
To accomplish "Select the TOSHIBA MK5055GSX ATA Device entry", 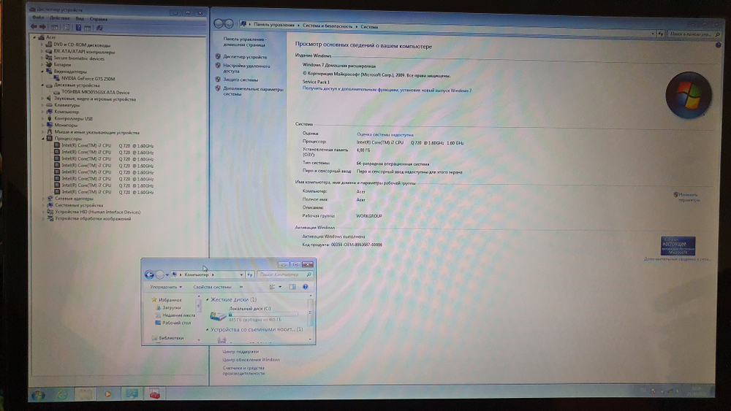I will tap(95, 92).
